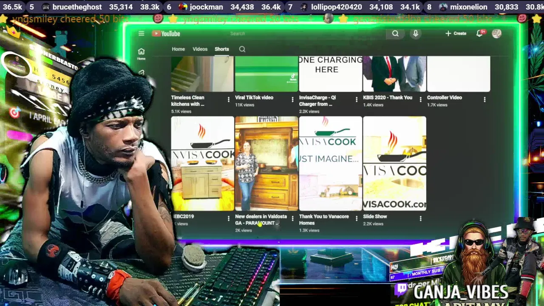Open options menu for Slide Show video

pyautogui.click(x=421, y=218)
